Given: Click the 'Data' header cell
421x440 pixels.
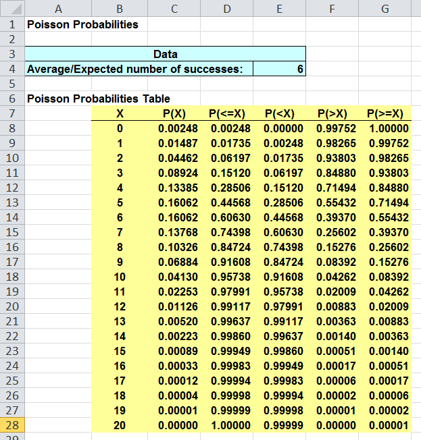Looking at the screenshot, I should click(166, 54).
